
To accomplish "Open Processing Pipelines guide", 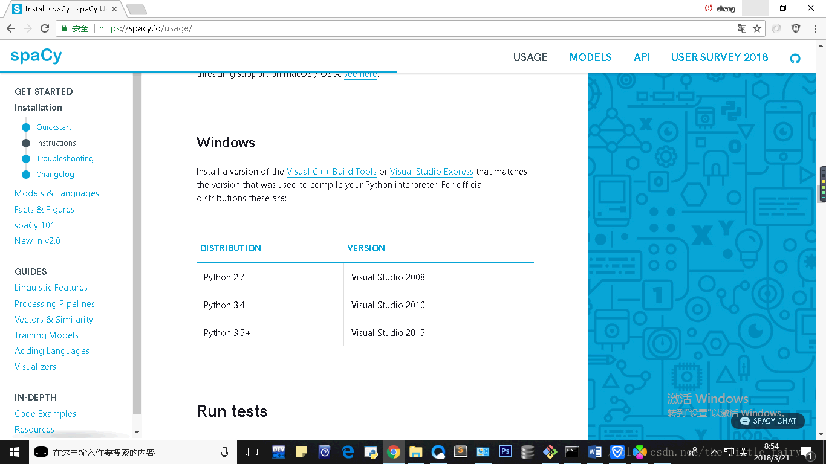I will coord(54,304).
